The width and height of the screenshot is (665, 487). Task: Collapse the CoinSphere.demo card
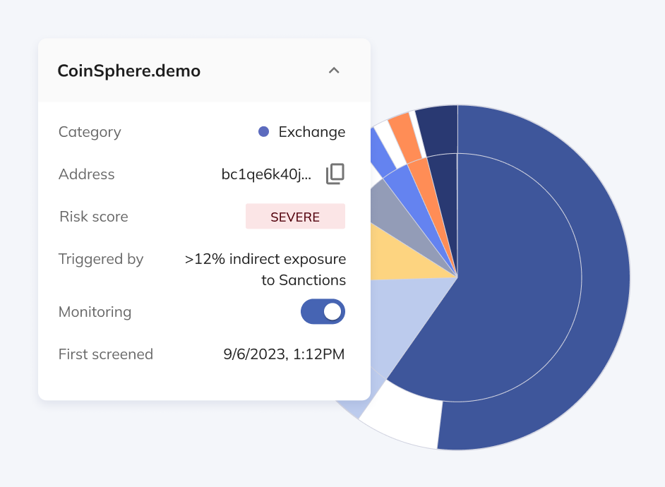coord(335,71)
